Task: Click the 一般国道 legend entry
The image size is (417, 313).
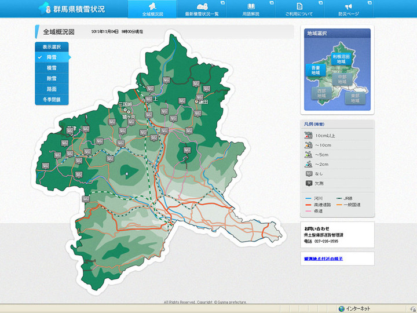Action: pos(348,205)
